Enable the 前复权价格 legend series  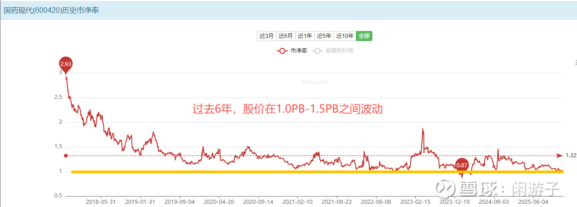[x=333, y=51]
